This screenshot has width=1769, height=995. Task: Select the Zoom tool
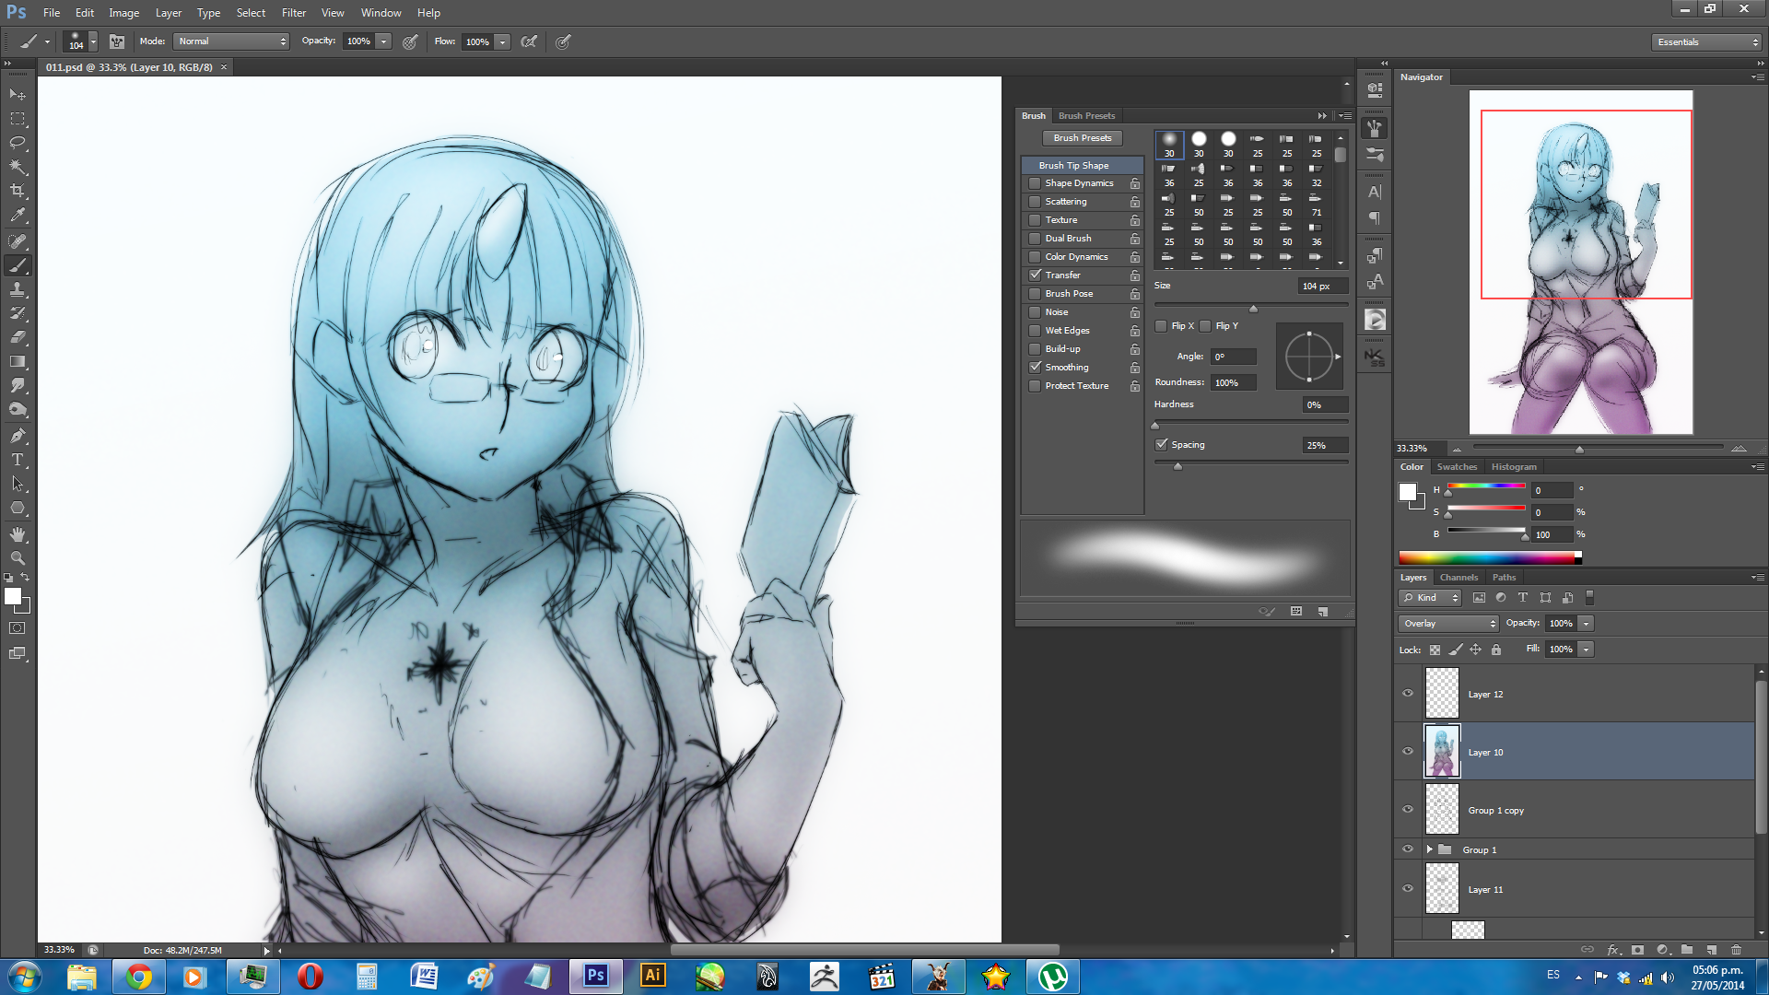[x=18, y=558]
